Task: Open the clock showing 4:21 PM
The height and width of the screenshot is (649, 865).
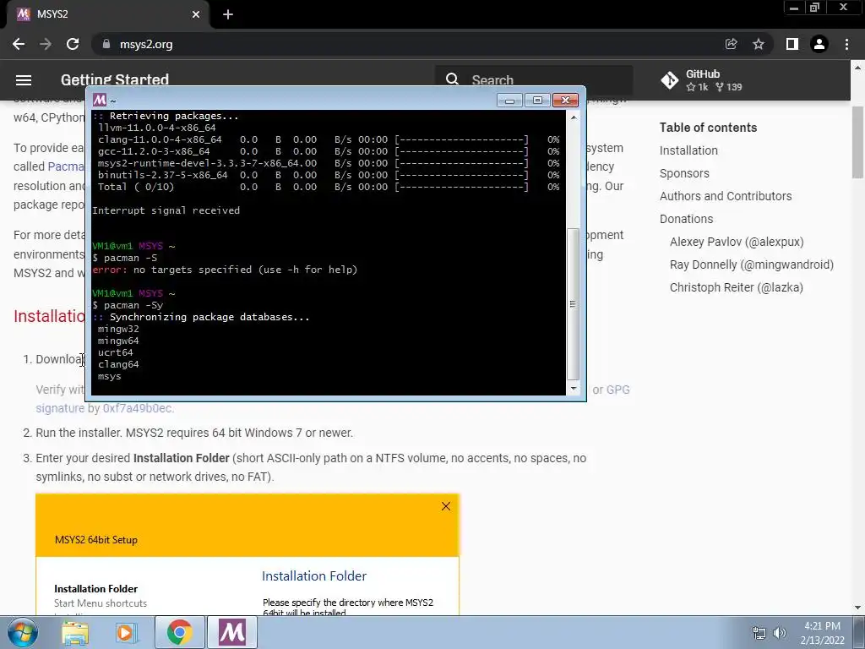Action: (823, 633)
